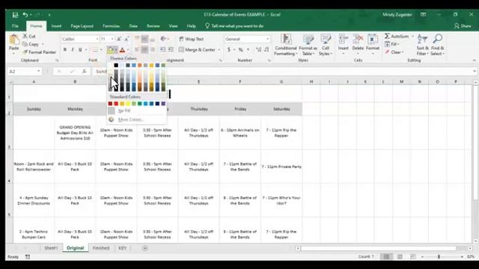The height and width of the screenshot is (269, 479).
Task: Open the Page Layout ribbon tab
Action: [x=82, y=26]
